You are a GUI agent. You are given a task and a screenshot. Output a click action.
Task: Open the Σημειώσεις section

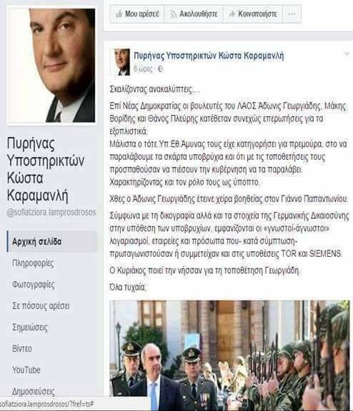point(30,328)
